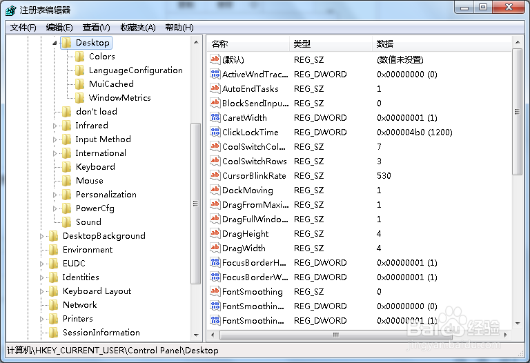Screen dimensions: 530x363
Task: Click the LanguageConfiguration folder icon
Action: [x=80, y=70]
